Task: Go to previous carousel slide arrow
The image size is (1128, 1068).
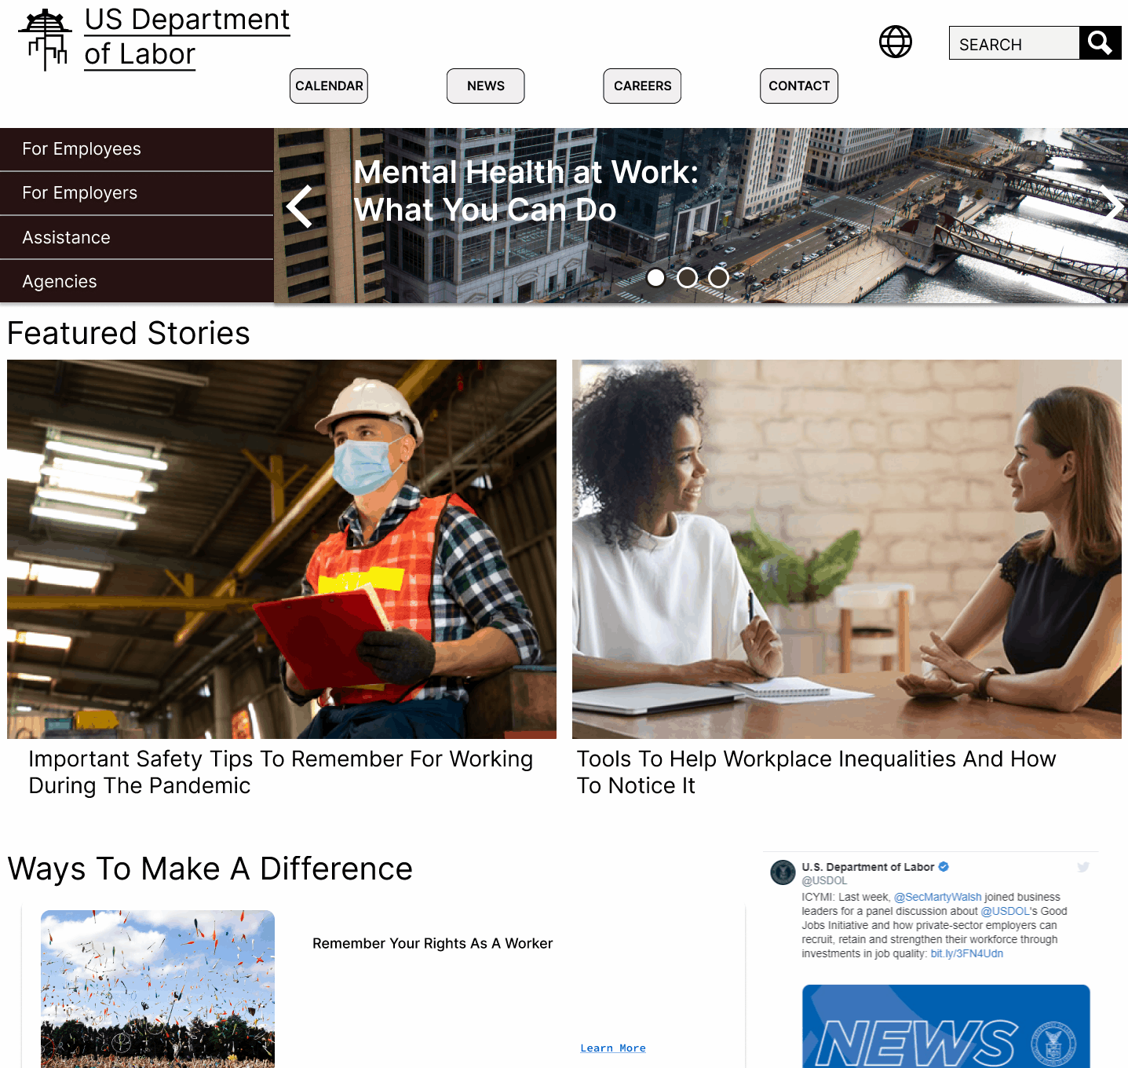Action: coord(300,207)
